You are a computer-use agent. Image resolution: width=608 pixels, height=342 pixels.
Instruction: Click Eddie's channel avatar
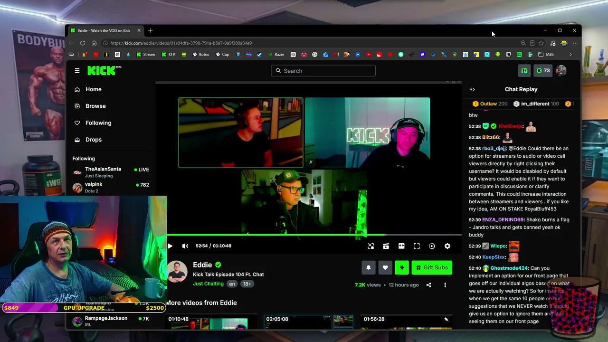coord(177,271)
